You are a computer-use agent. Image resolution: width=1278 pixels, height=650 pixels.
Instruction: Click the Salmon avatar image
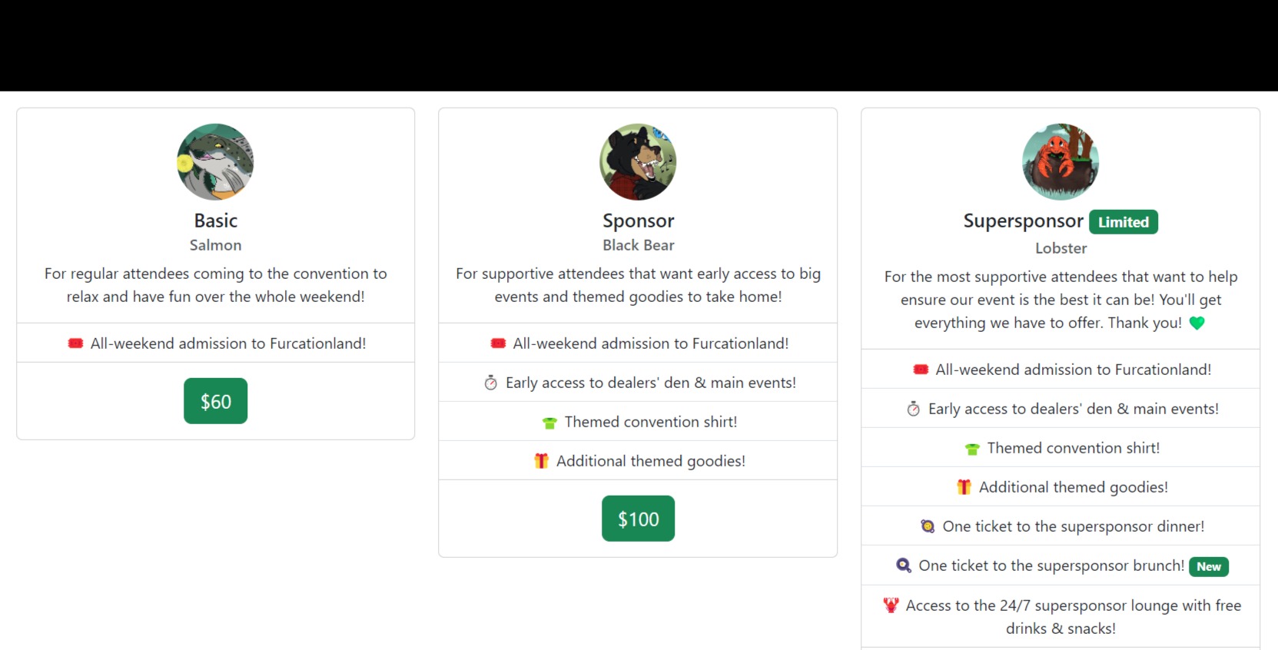point(215,162)
